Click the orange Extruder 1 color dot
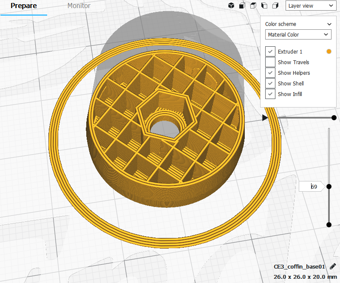This screenshot has height=283, width=340. tap(329, 51)
